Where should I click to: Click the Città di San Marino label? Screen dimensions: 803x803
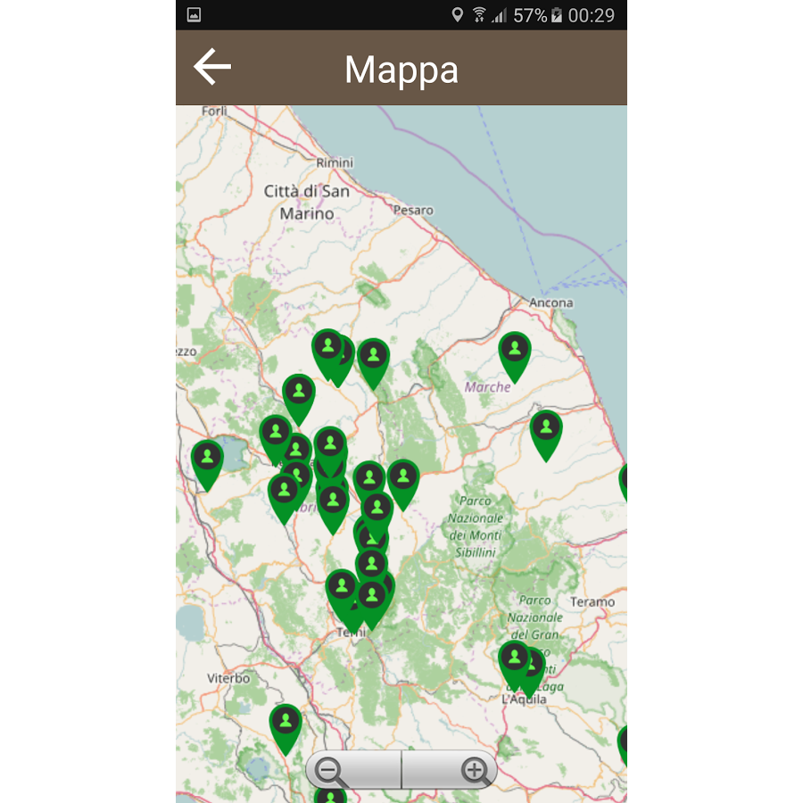pyautogui.click(x=307, y=203)
